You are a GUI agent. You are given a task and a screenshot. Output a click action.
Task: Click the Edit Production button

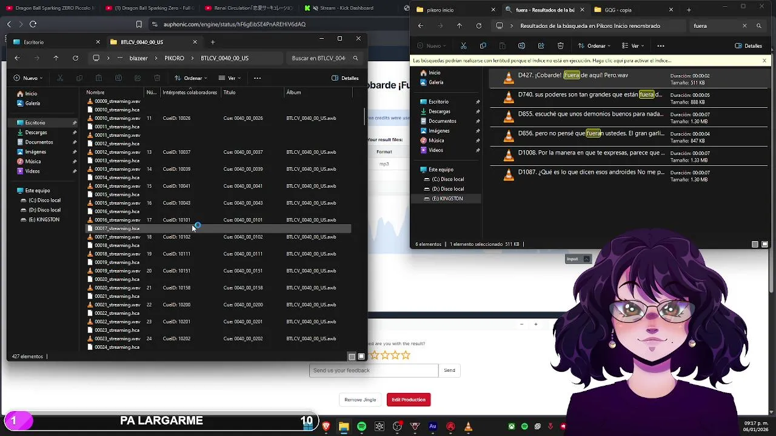pos(409,400)
